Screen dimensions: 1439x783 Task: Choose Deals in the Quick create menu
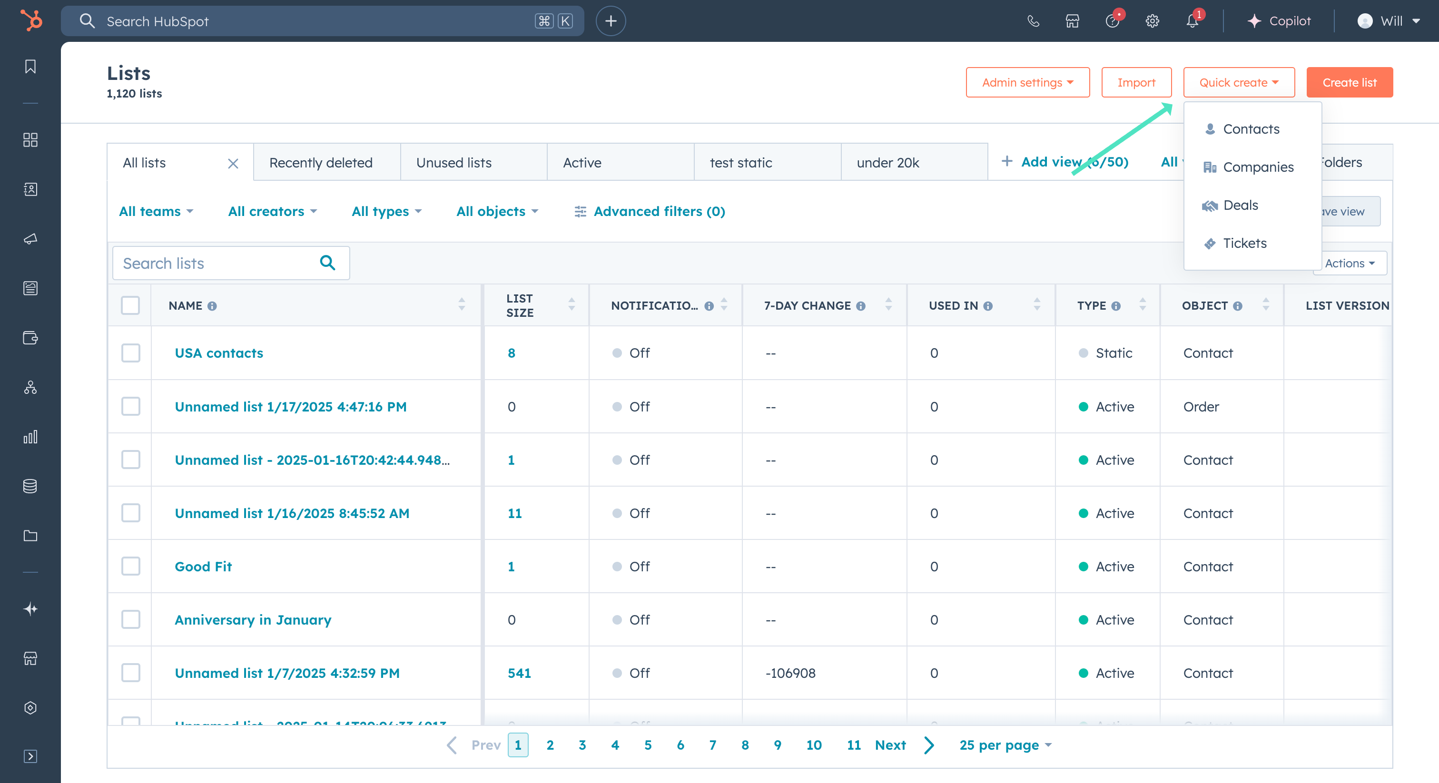(x=1252, y=206)
